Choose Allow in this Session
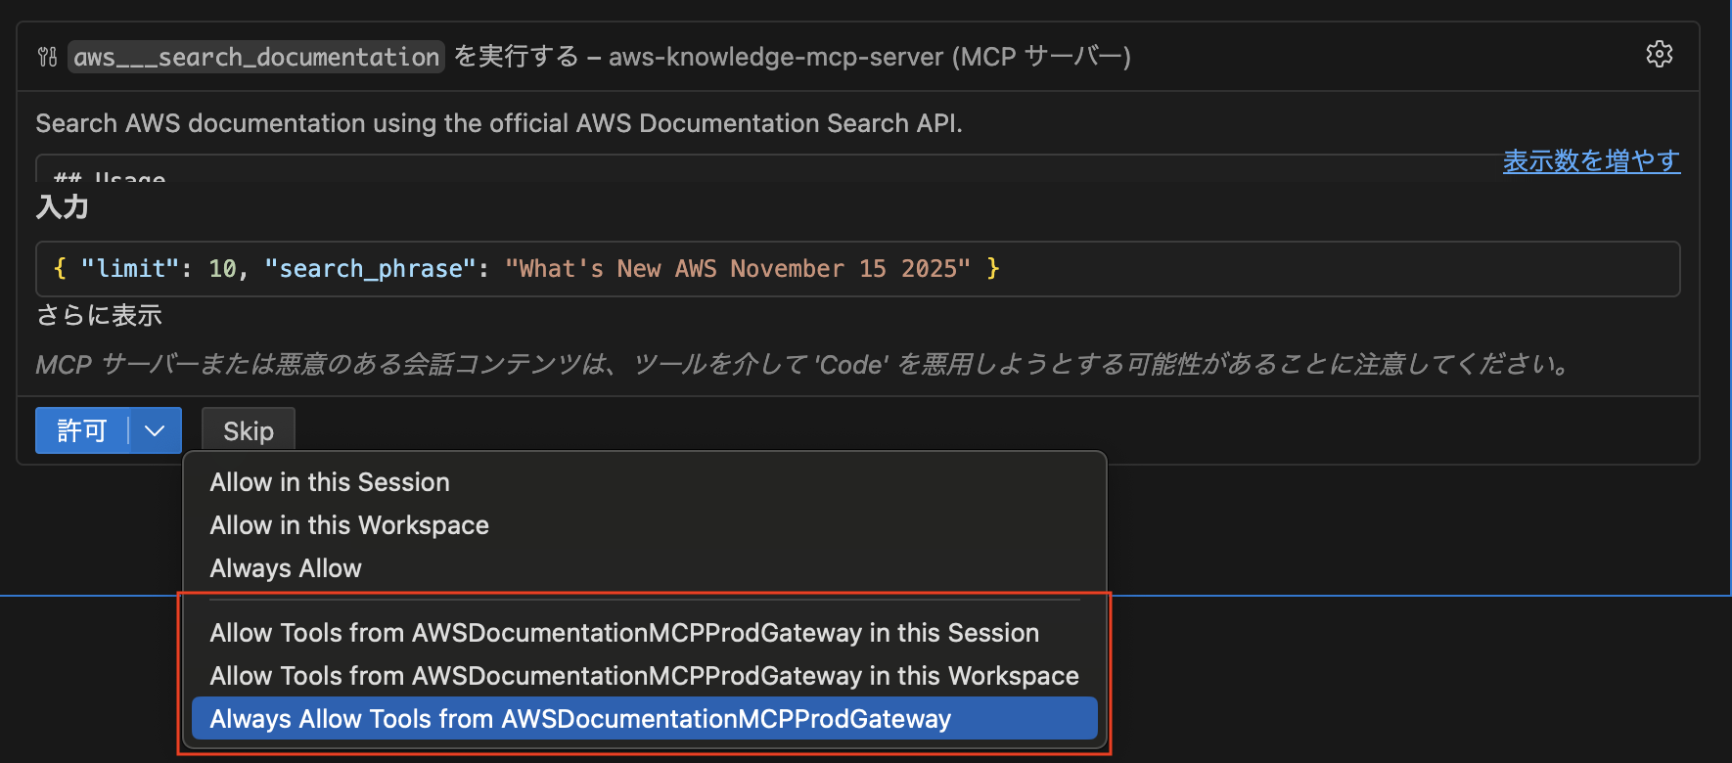Viewport: 1732px width, 763px height. pos(644,482)
